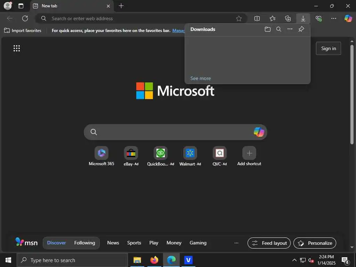Add page to favorites star icon

[x=238, y=19]
